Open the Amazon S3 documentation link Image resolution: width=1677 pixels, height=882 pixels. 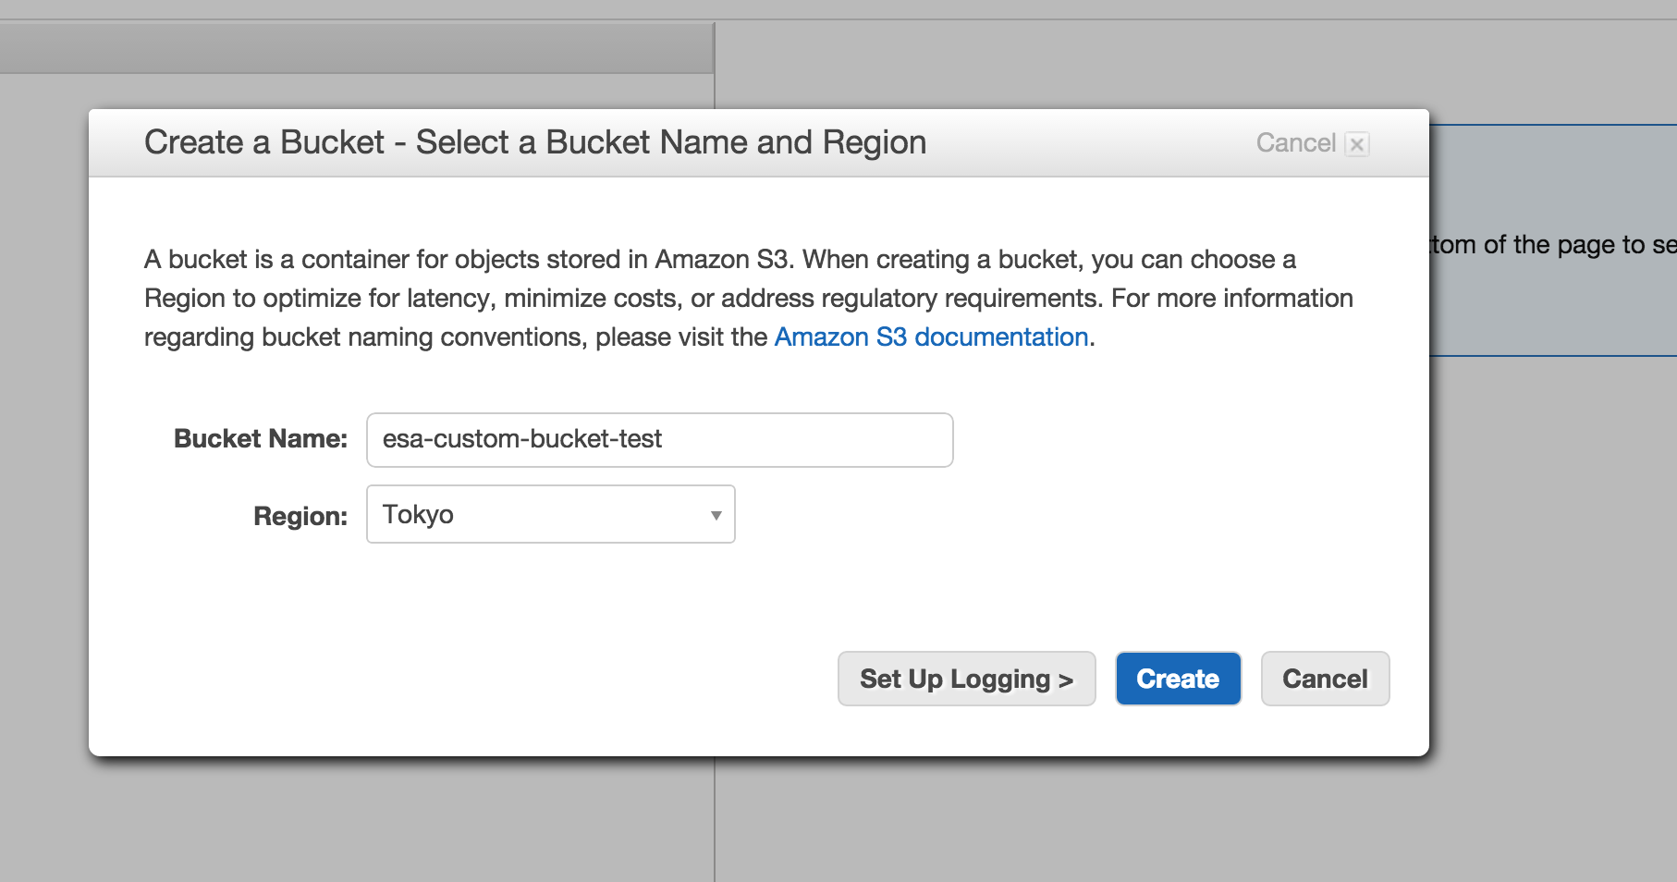pyautogui.click(x=931, y=337)
